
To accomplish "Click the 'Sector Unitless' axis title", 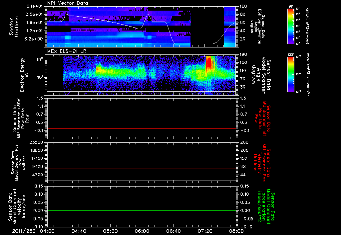I will click(x=14, y=27).
